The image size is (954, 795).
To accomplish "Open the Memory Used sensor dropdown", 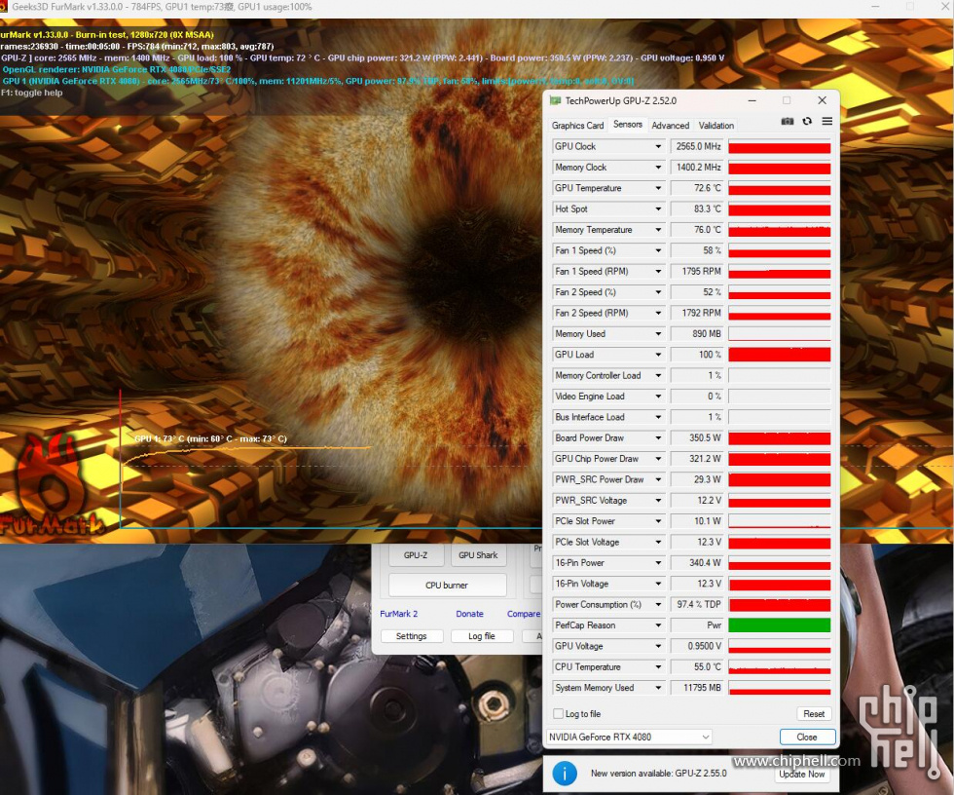I will pos(658,334).
